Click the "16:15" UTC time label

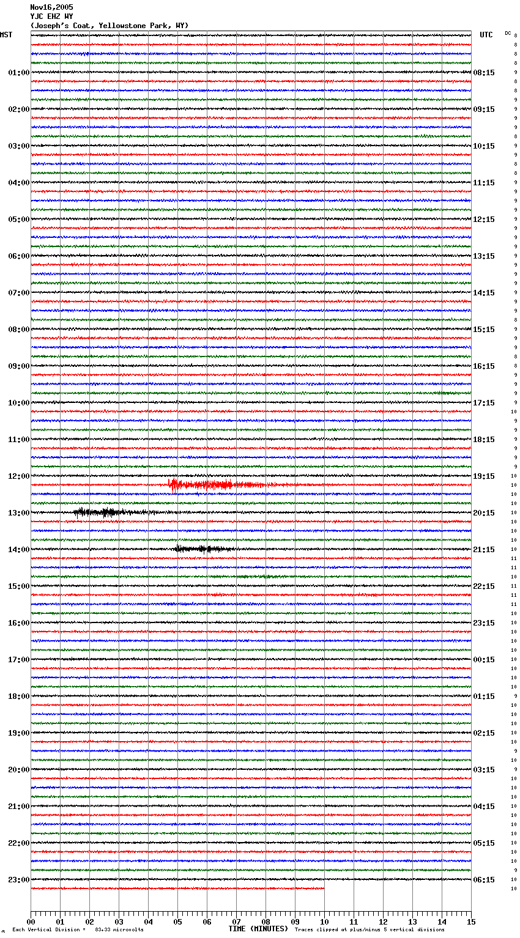pyautogui.click(x=484, y=366)
